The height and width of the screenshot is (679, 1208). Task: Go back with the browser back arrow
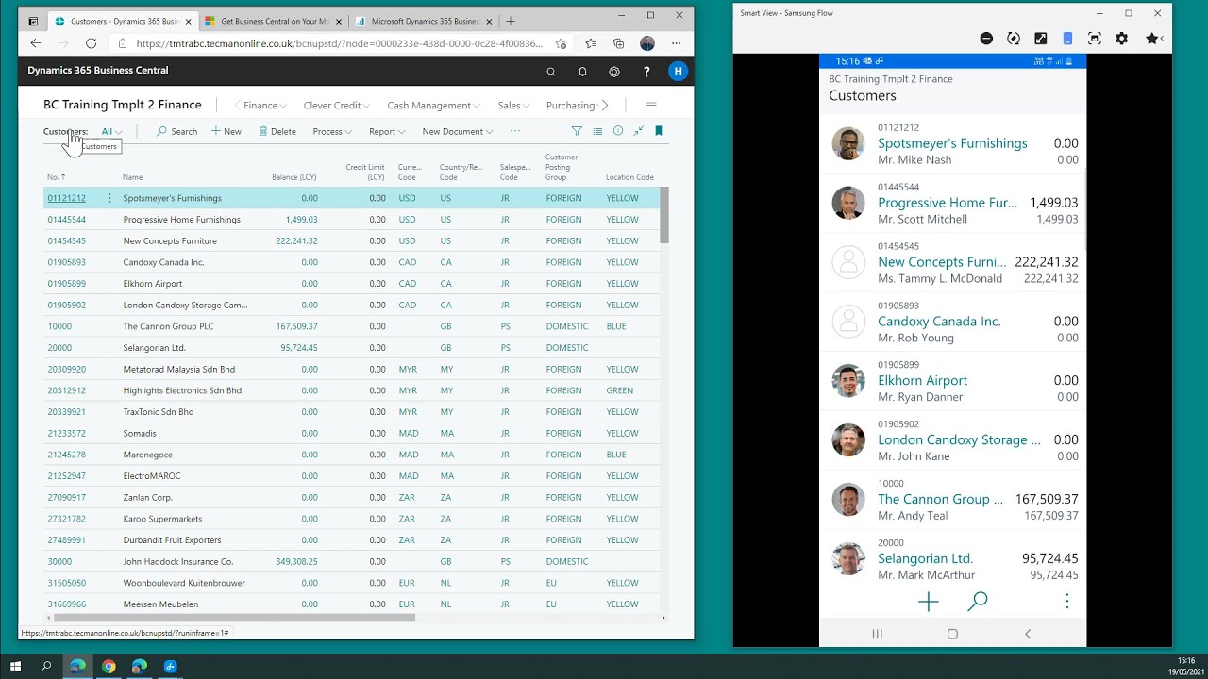[36, 43]
